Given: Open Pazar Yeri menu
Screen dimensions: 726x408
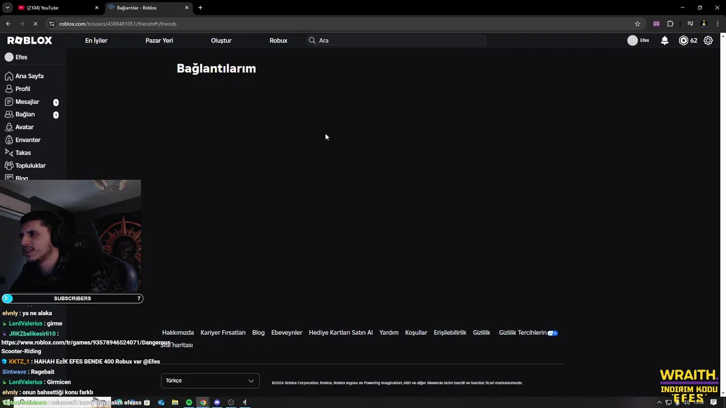Looking at the screenshot, I should pyautogui.click(x=159, y=40).
